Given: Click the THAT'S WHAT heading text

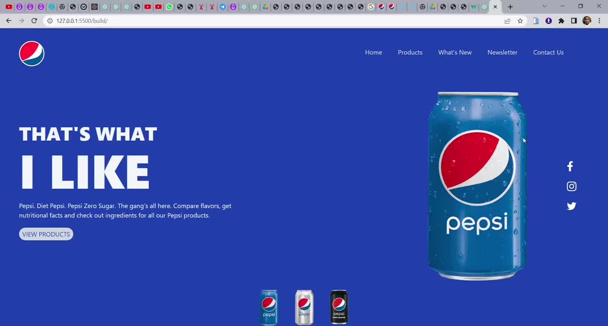Looking at the screenshot, I should coord(88,134).
